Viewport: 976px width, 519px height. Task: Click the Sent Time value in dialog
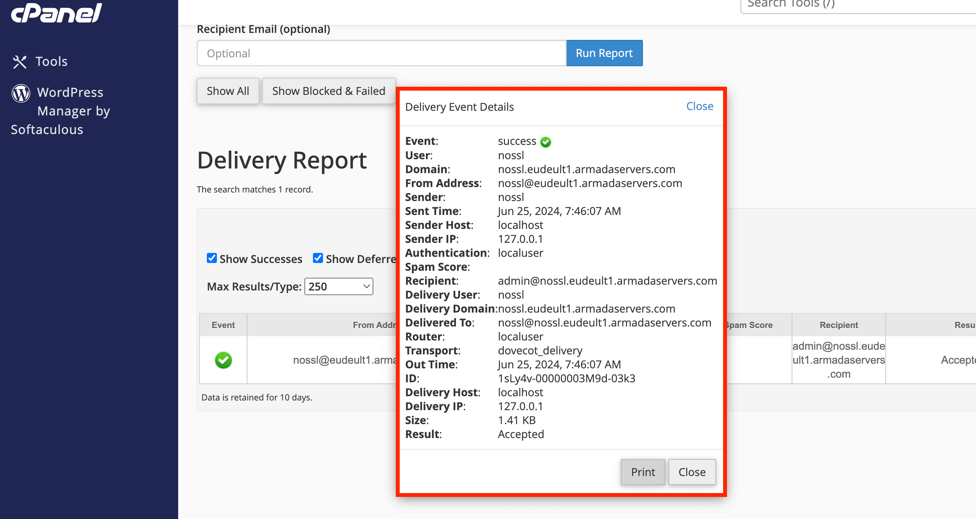559,211
